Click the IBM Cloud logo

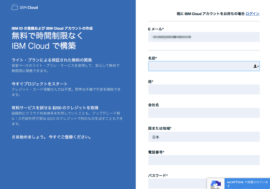coord(24,7)
